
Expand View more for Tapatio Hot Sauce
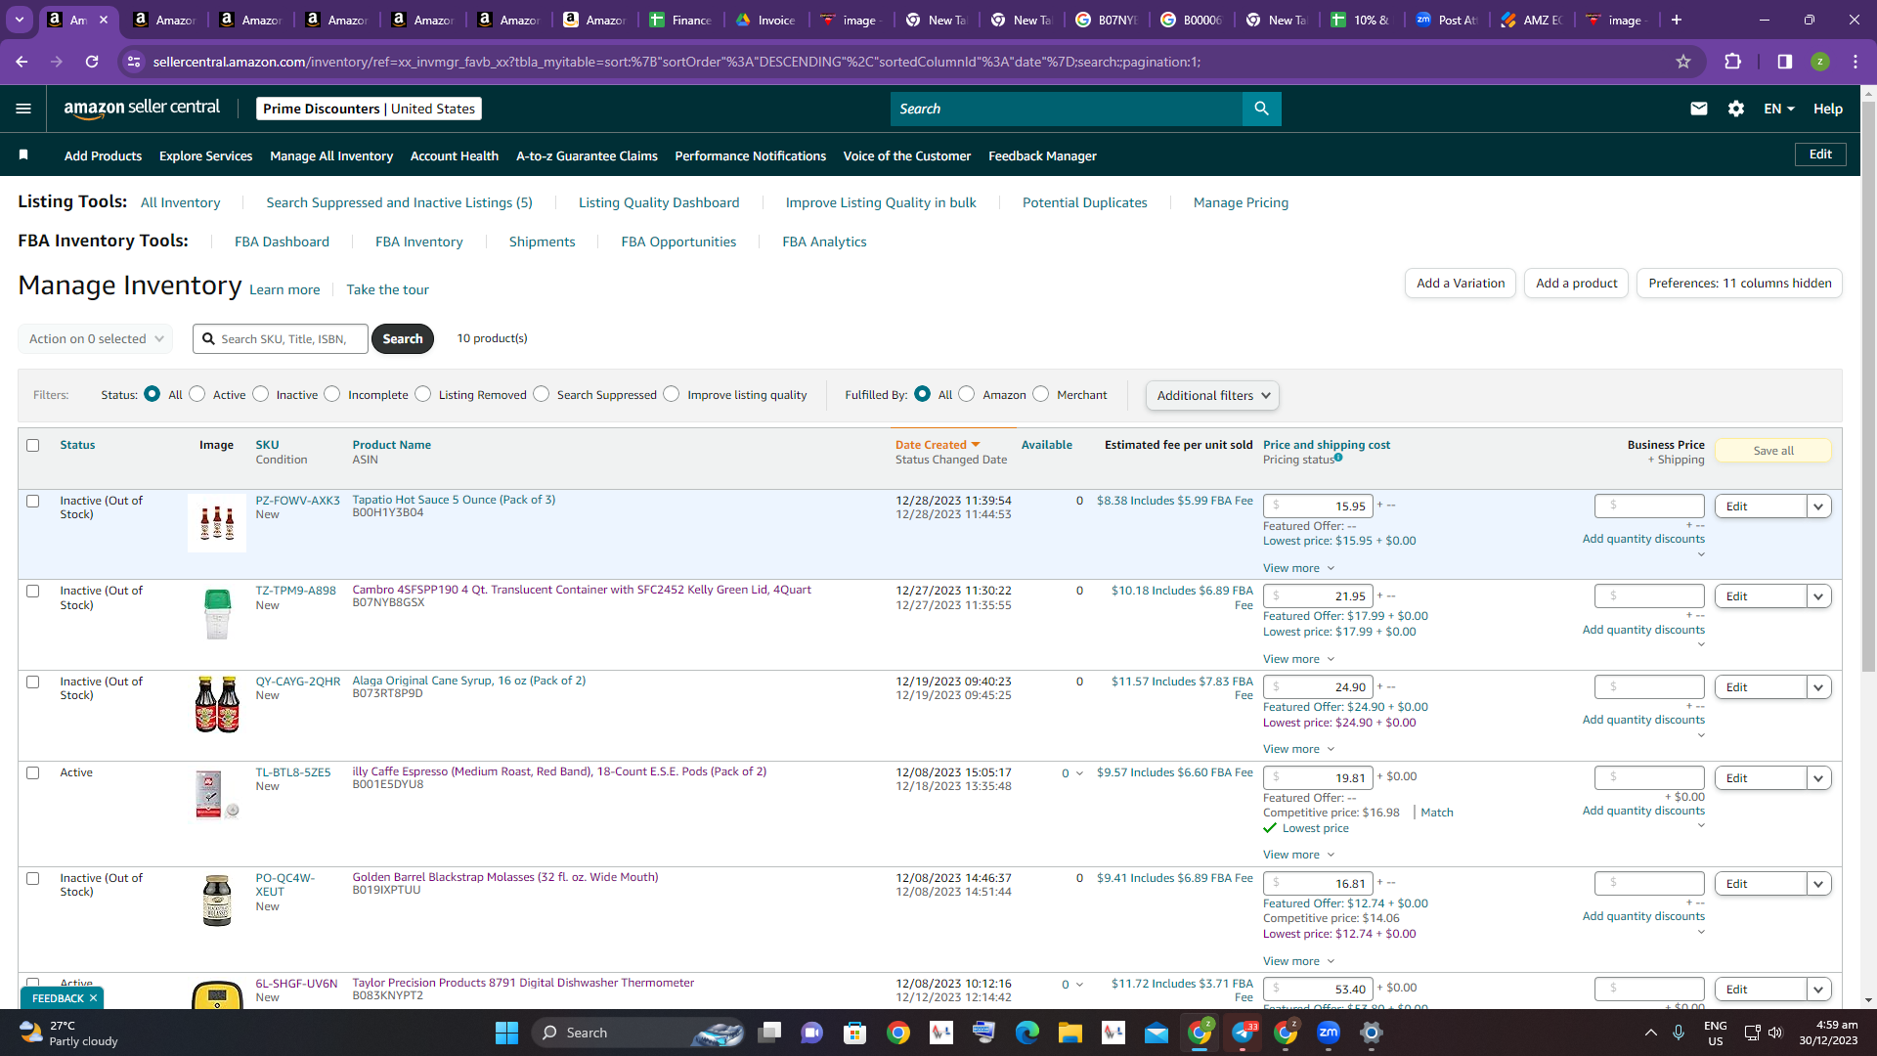[1298, 568]
